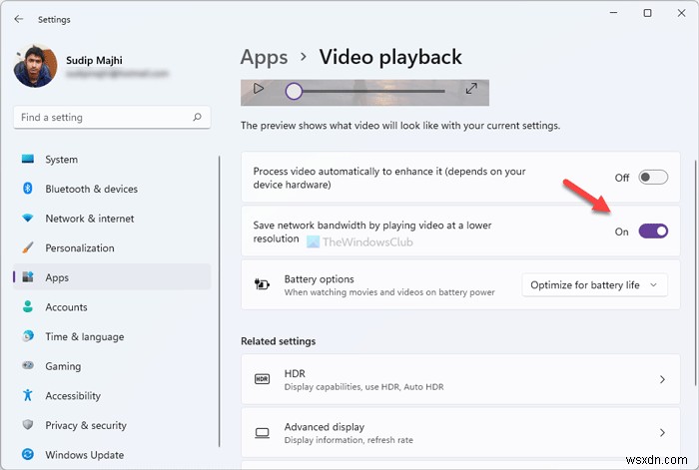Click the Video playback page title
This screenshot has height=470, width=699.
[390, 57]
